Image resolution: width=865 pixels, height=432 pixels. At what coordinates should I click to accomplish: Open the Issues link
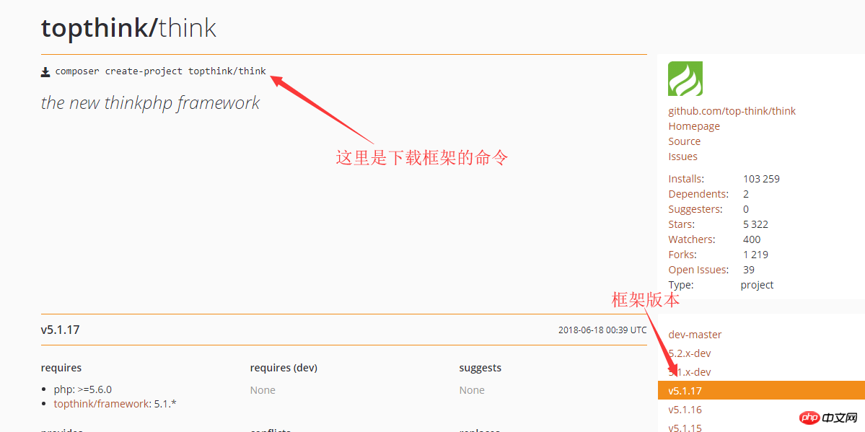coord(683,157)
